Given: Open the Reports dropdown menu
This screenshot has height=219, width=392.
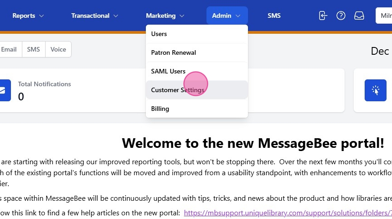Looking at the screenshot, I should coord(28,16).
